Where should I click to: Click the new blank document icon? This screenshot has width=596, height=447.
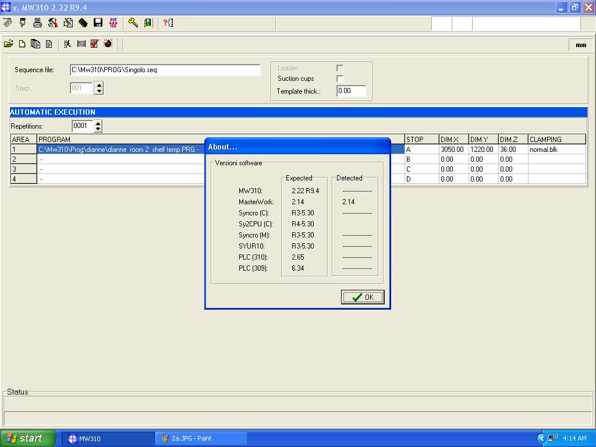point(22,44)
